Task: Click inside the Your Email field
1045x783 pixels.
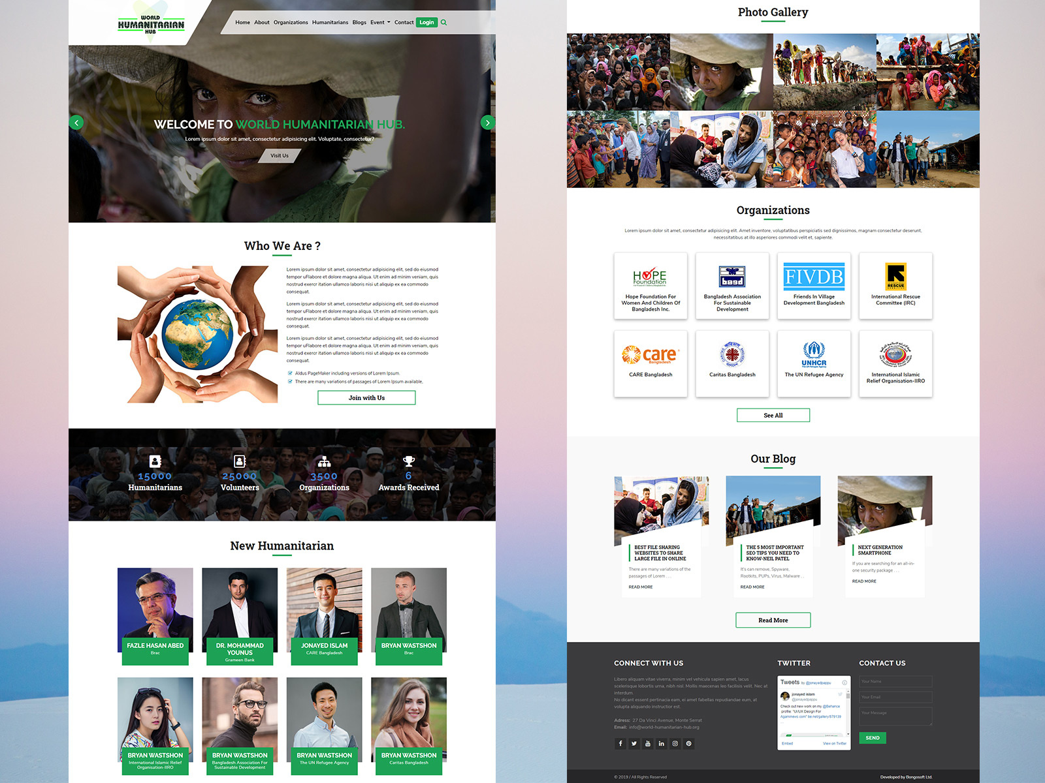Action: (895, 697)
